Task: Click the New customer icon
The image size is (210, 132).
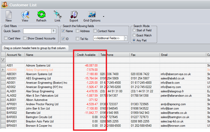Action: (x=9, y=16)
